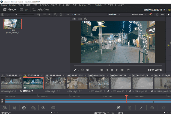Select clip 01 thumbnail

click(x=11, y=83)
